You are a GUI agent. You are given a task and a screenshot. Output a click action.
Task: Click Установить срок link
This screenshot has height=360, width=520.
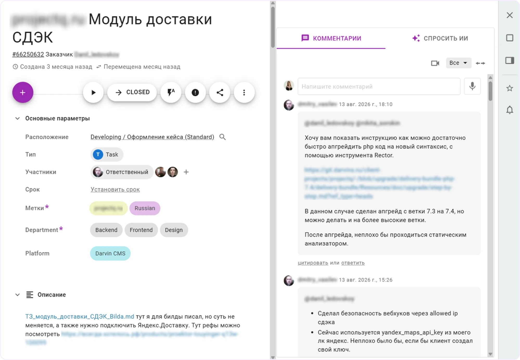tap(115, 190)
